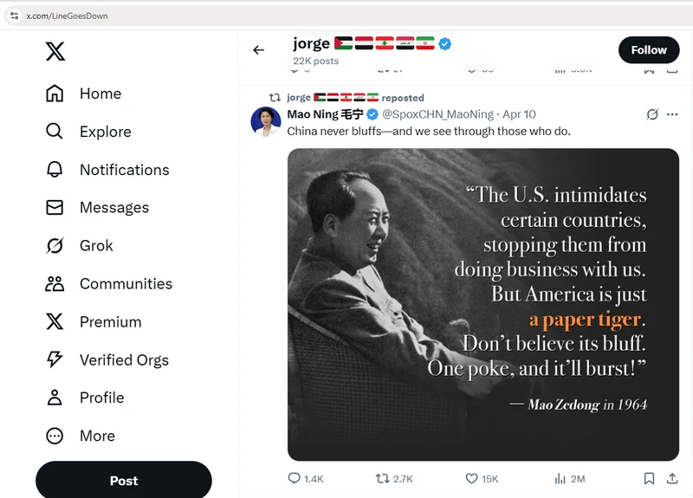Open the Mao Zedong quote image
Image resolution: width=693 pixels, height=498 pixels.
pyautogui.click(x=483, y=304)
